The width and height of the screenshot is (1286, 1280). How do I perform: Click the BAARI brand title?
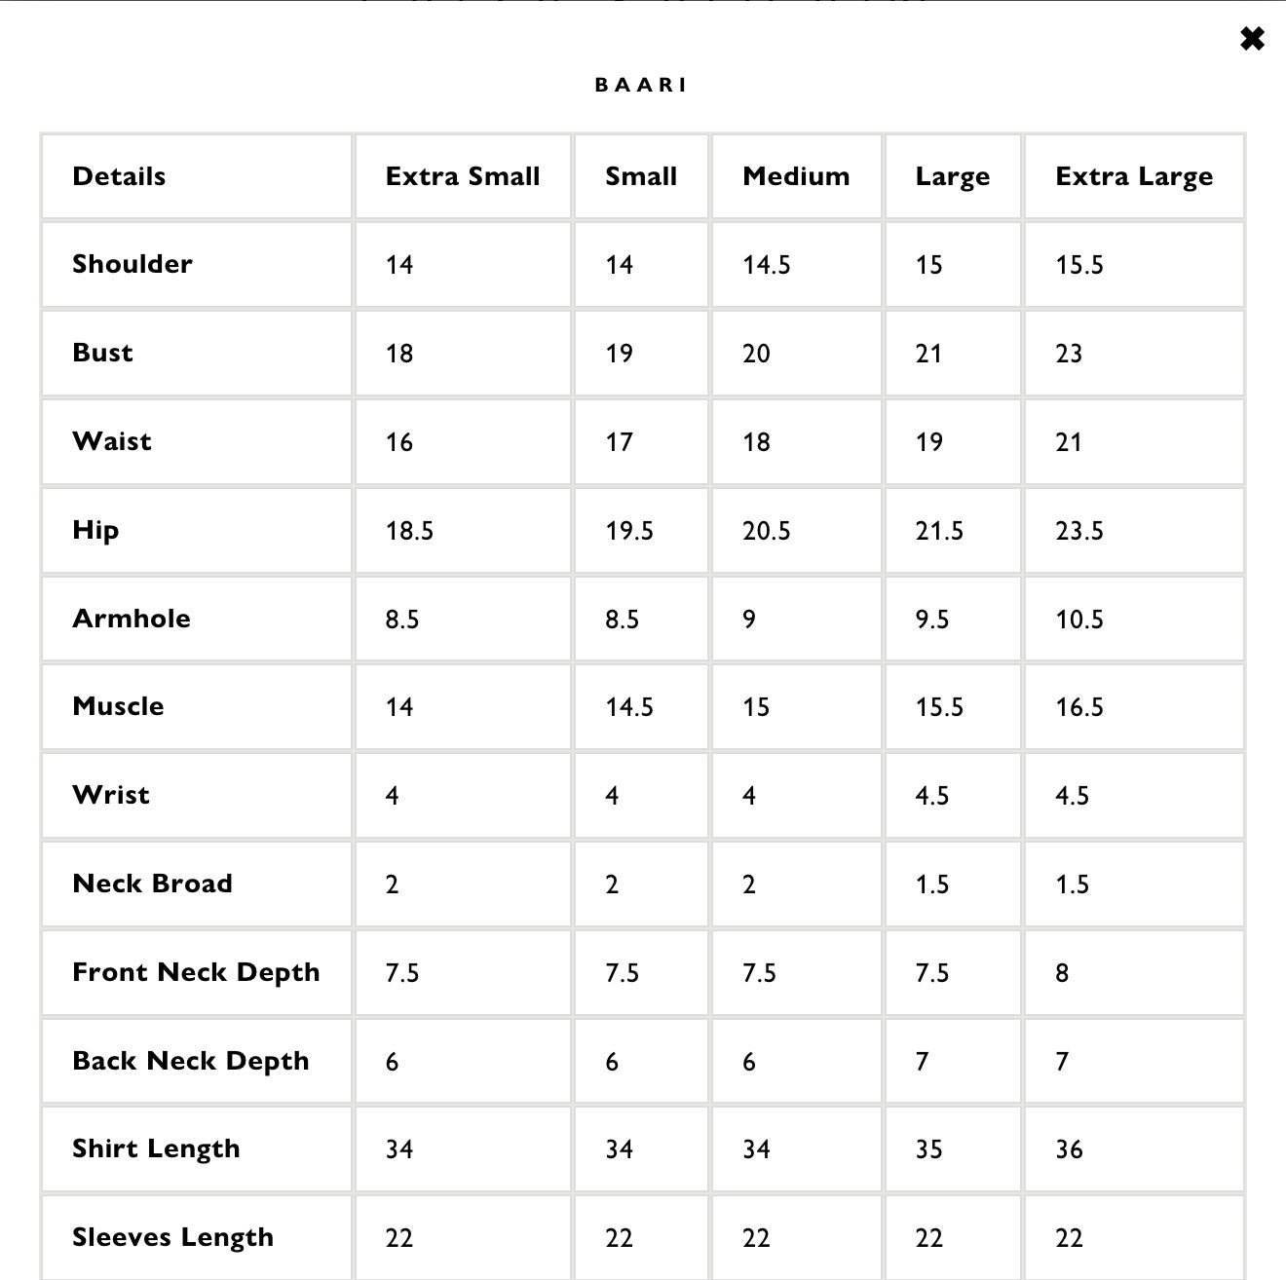[641, 85]
